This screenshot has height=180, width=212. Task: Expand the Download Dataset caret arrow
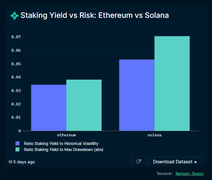click(196, 162)
